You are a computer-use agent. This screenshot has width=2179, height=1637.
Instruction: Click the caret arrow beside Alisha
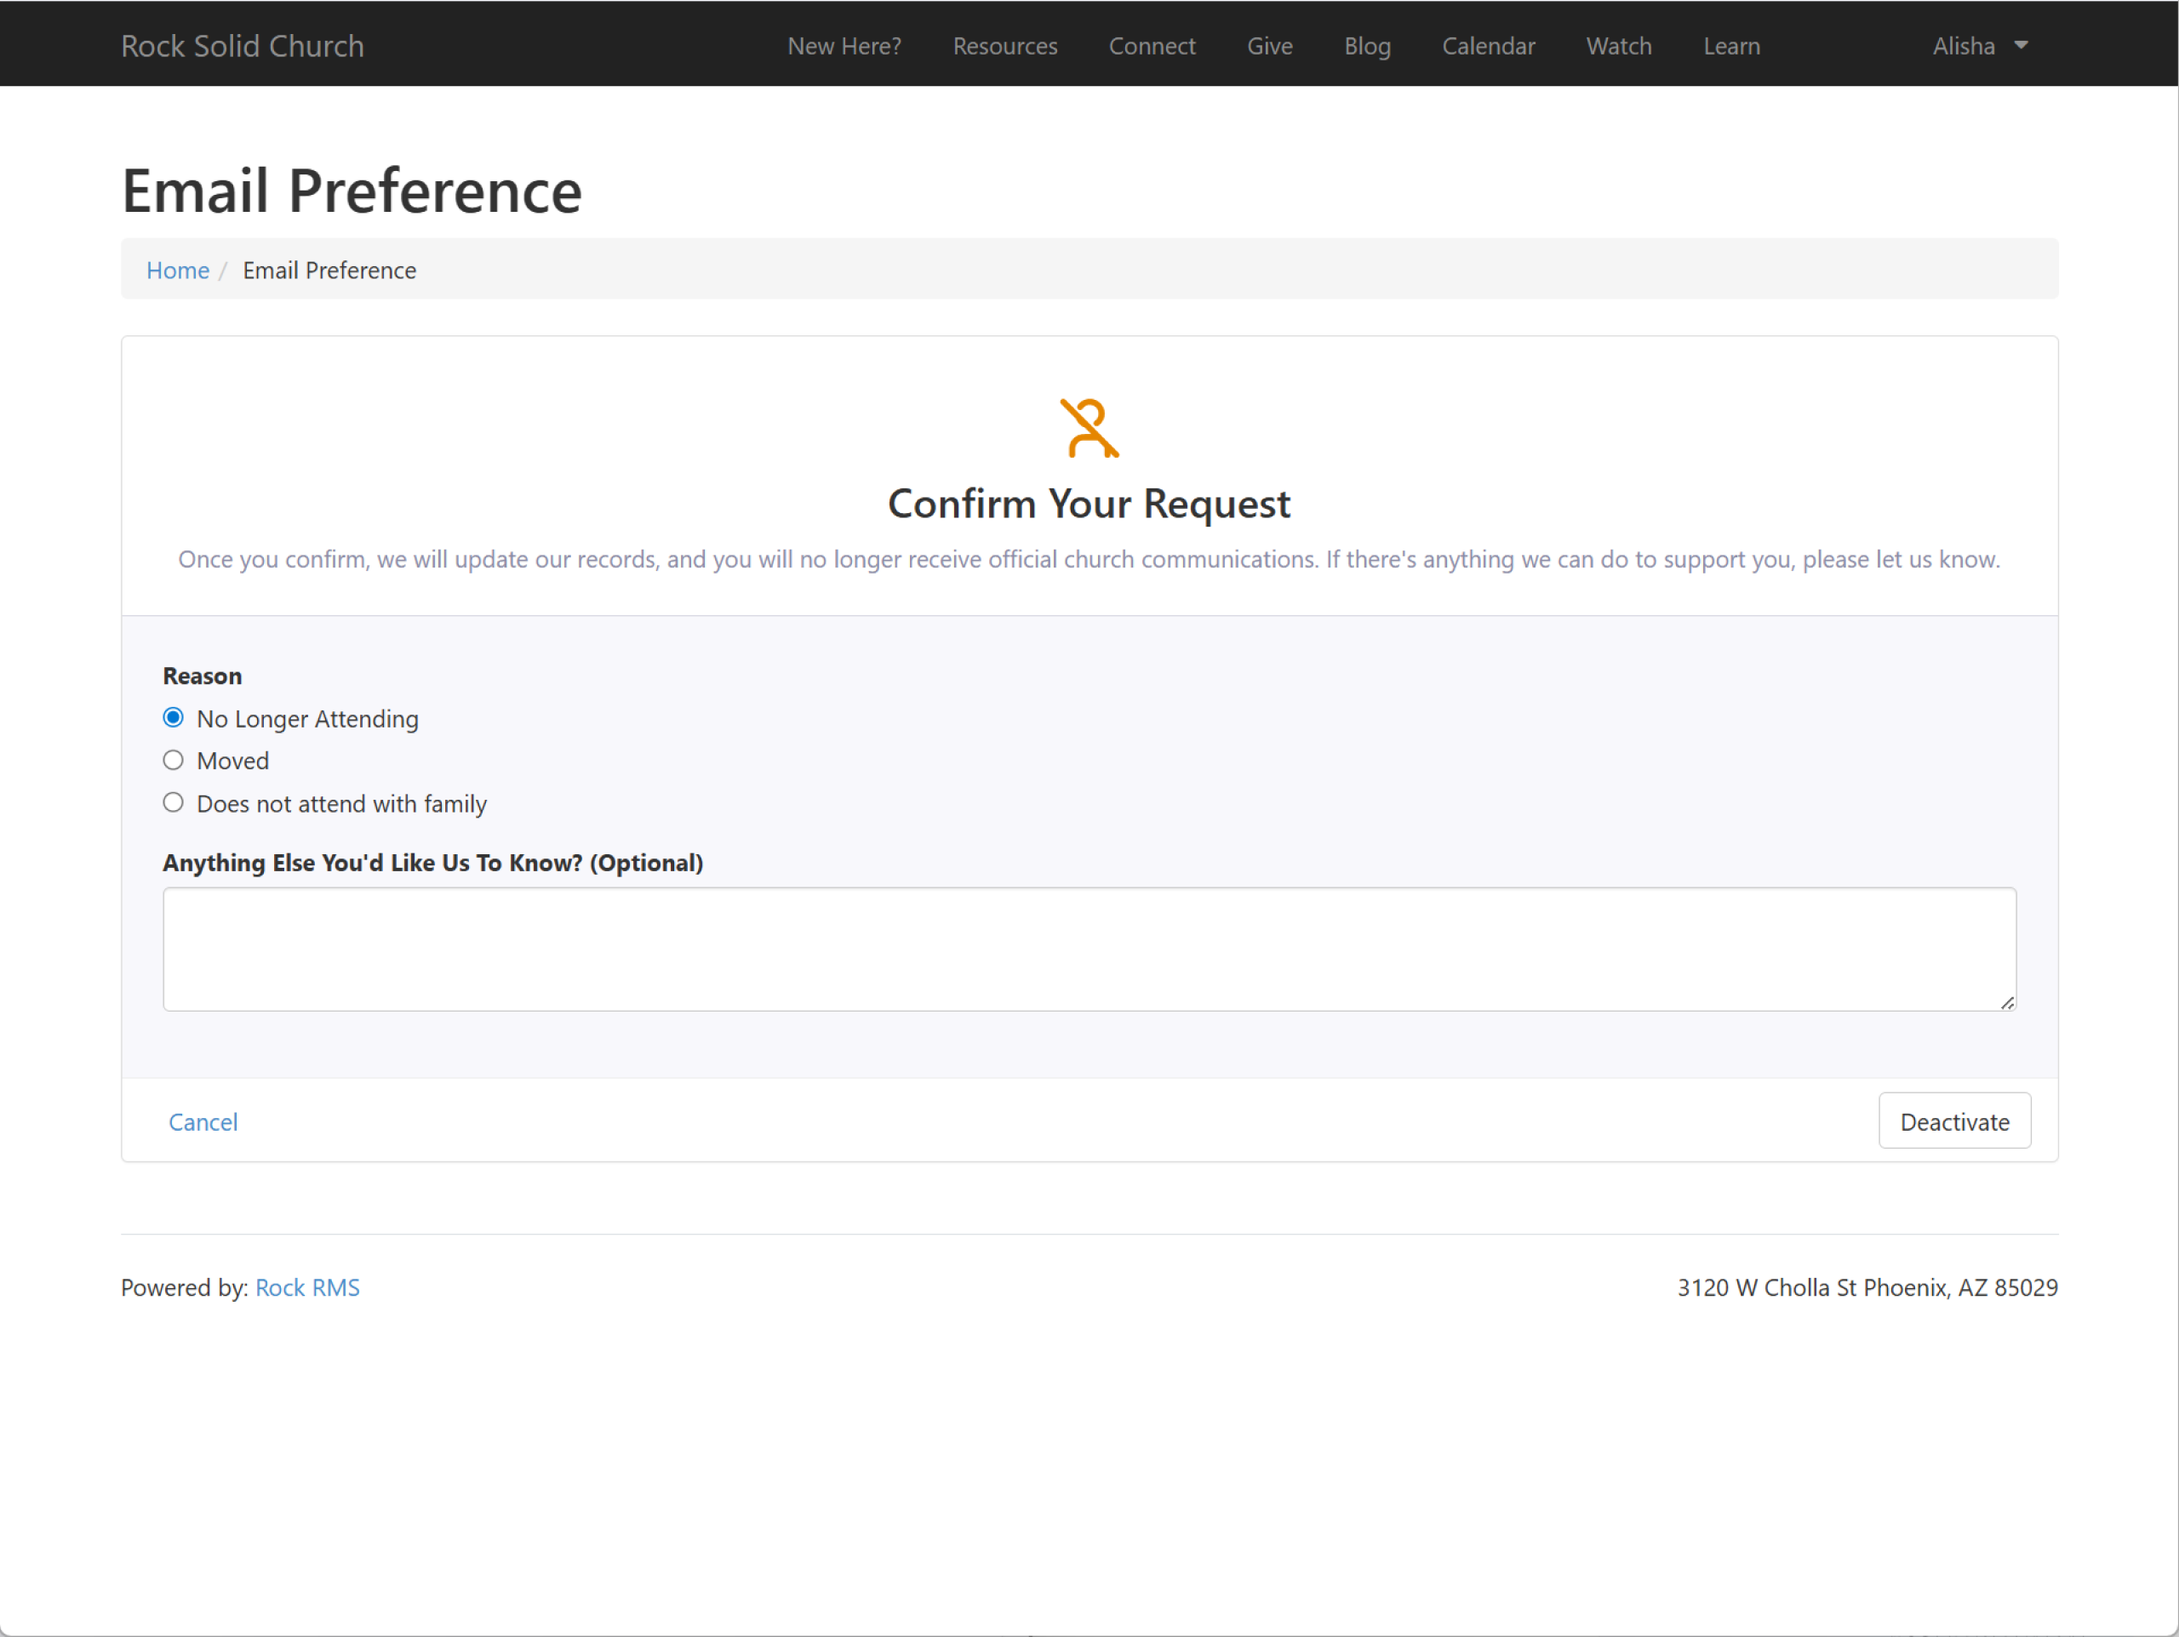[x=2021, y=45]
